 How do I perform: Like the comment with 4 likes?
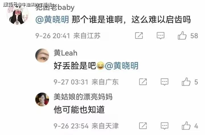coord(186,126)
